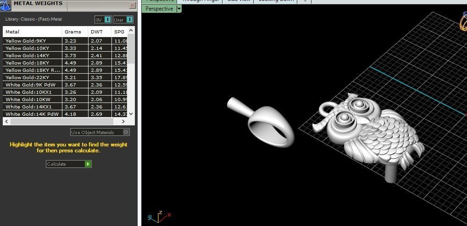Click the 3.35 DWT value
The height and width of the screenshot is (226, 467).
(96, 77)
